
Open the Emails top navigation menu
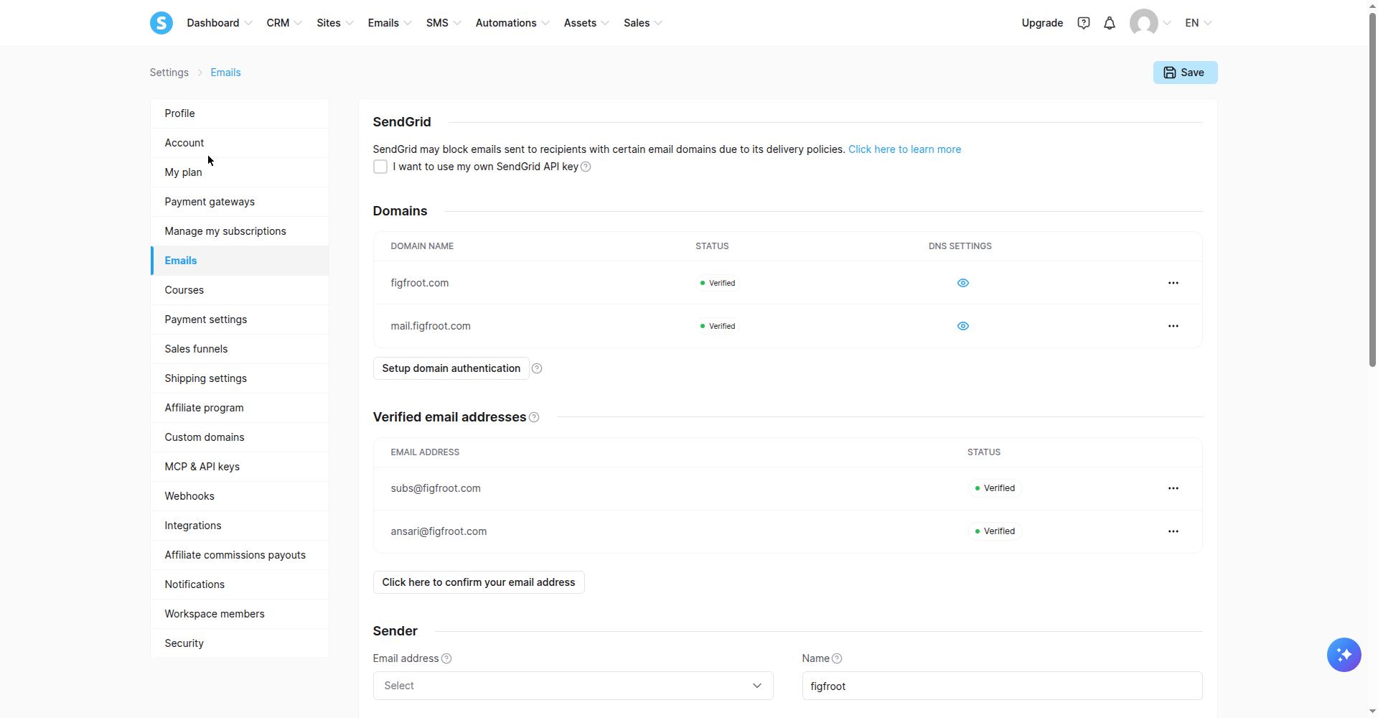point(390,23)
